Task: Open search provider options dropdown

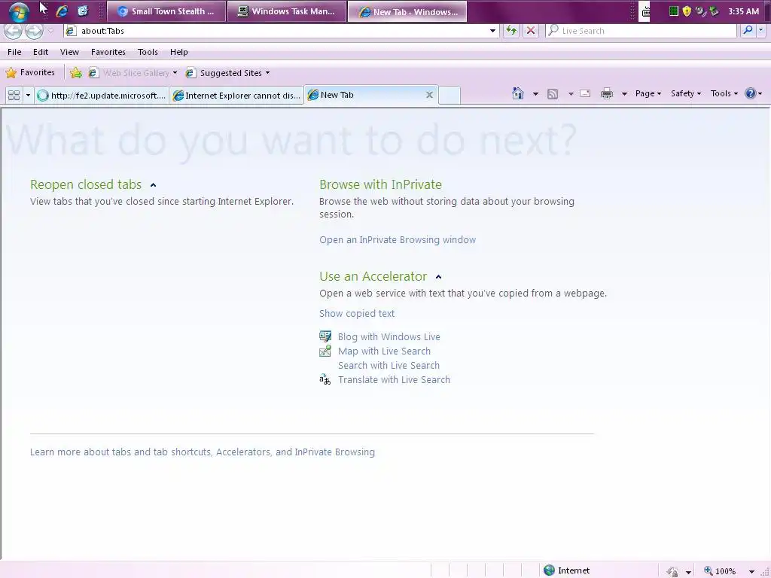Action: point(760,30)
